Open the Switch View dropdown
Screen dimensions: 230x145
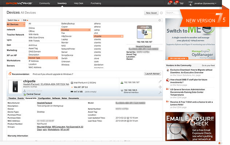14,20
